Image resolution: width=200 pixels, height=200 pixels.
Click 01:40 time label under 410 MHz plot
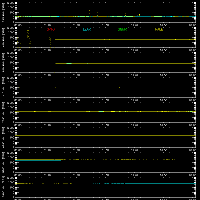(x=134, y=50)
